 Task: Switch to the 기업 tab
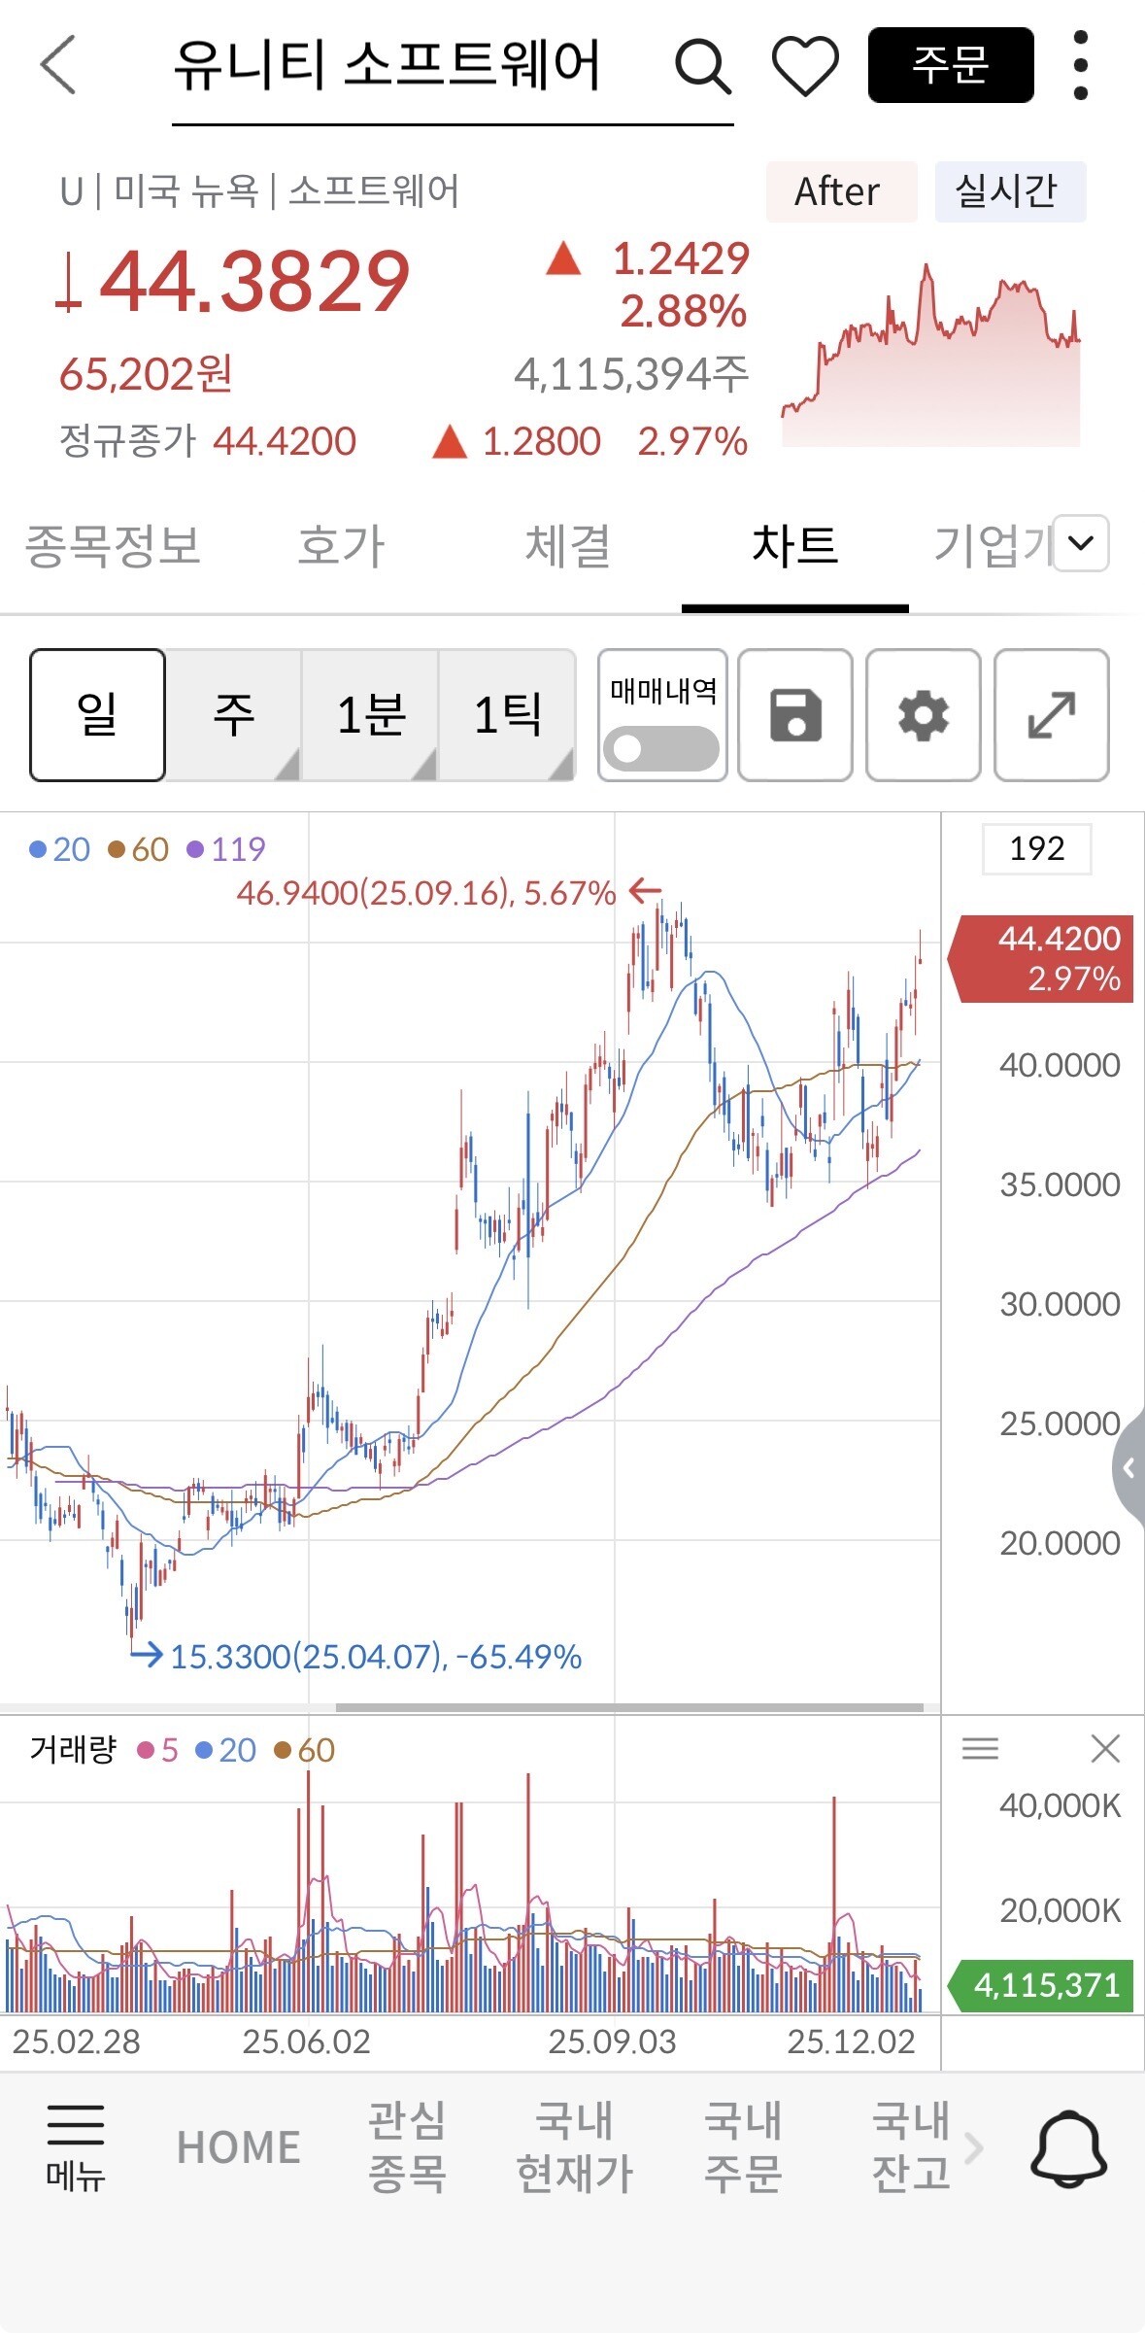992,545
